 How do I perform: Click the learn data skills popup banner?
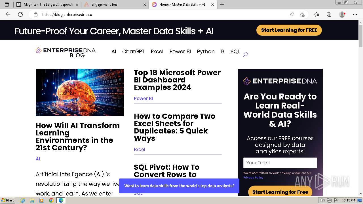(179, 186)
